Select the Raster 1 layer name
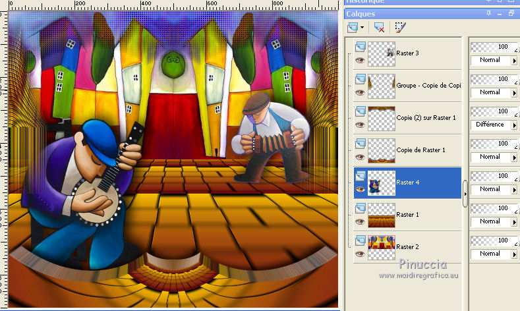The height and width of the screenshot is (311, 520). pos(407,215)
